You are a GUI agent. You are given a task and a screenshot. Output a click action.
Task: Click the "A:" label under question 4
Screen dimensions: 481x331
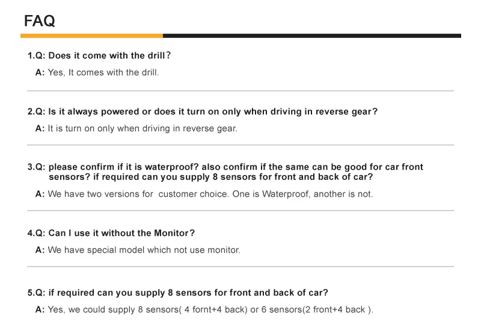point(40,250)
